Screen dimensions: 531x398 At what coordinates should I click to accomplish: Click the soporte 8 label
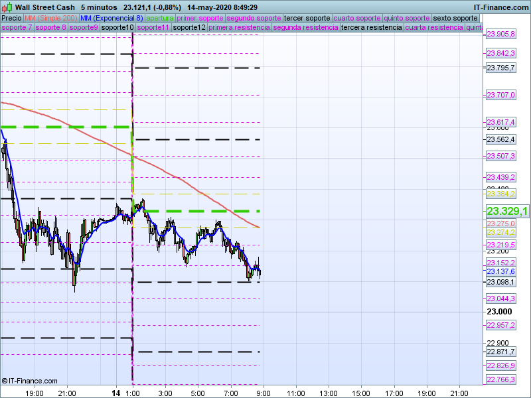(x=50, y=27)
